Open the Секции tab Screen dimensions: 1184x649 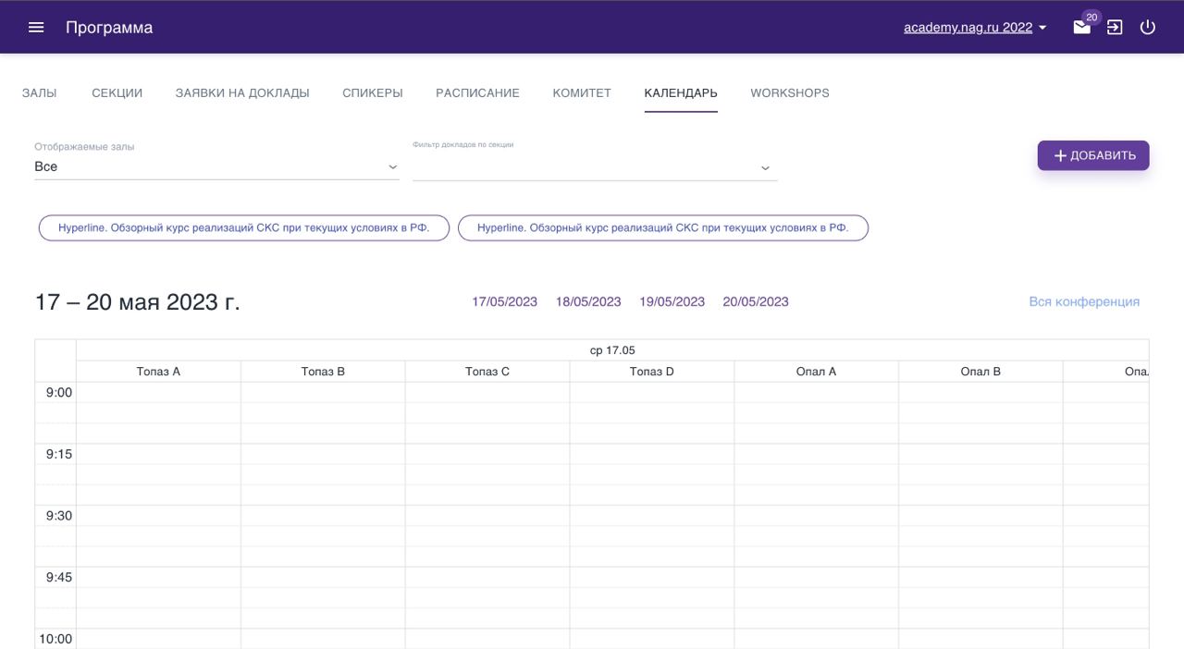[117, 93]
